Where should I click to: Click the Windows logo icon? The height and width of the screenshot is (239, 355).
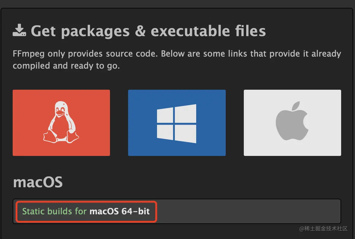point(176,123)
